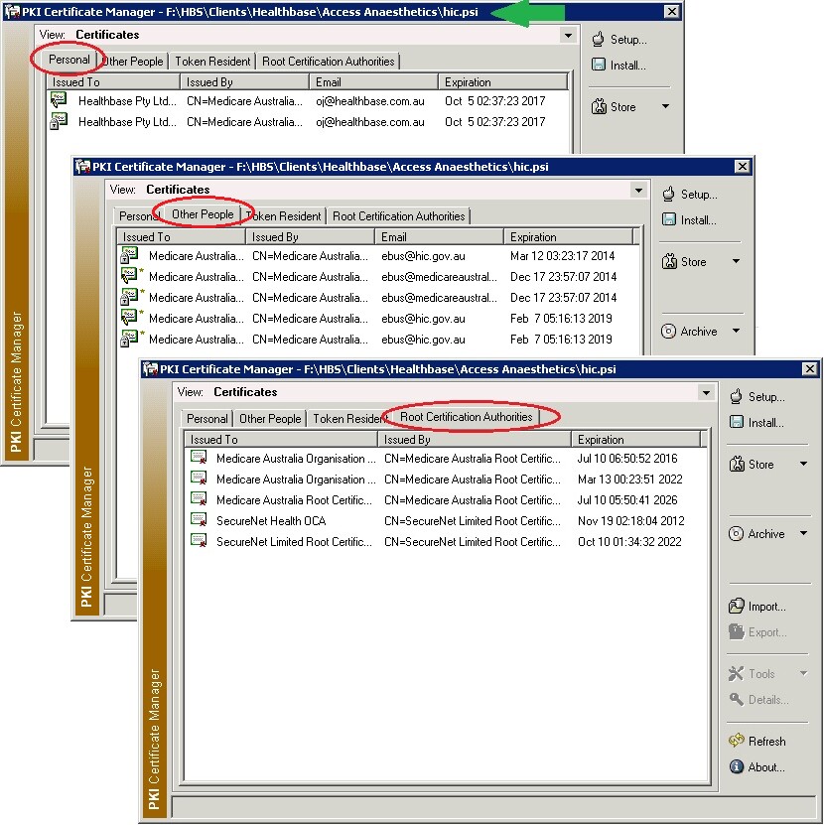Viewport: 824px width, 825px height.
Task: Select icon of first Dec 17 2014 certificate
Action: (130, 276)
